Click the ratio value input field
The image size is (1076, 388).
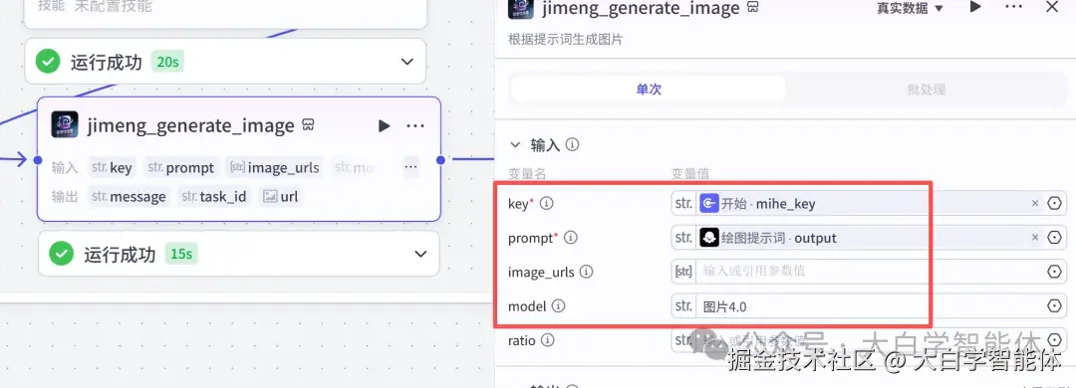[x=870, y=340]
